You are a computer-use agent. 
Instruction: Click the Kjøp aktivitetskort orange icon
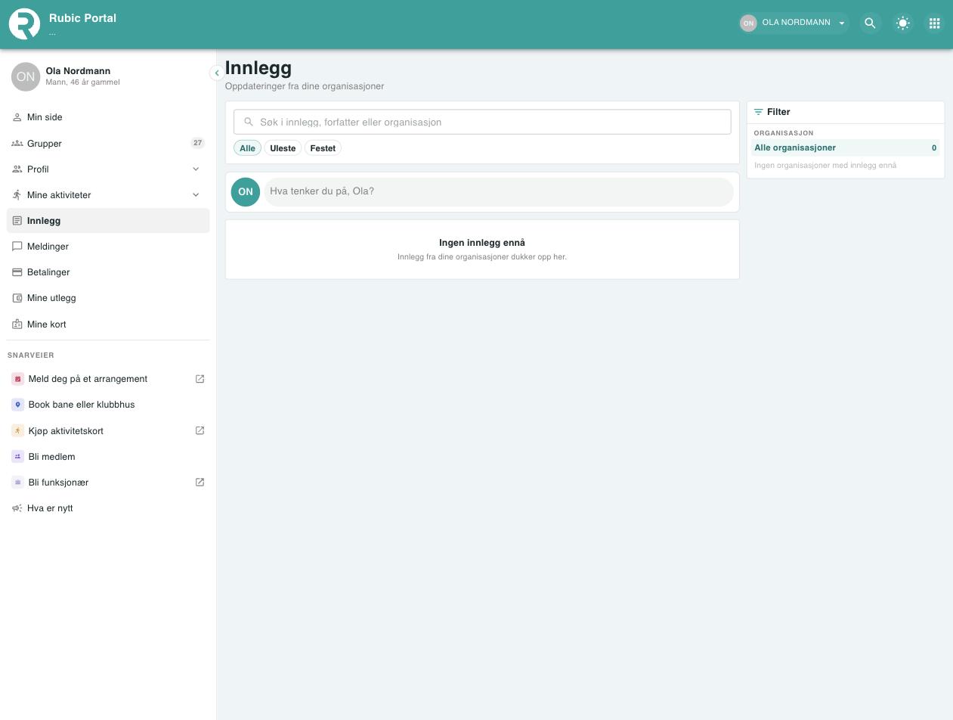[x=18, y=430]
